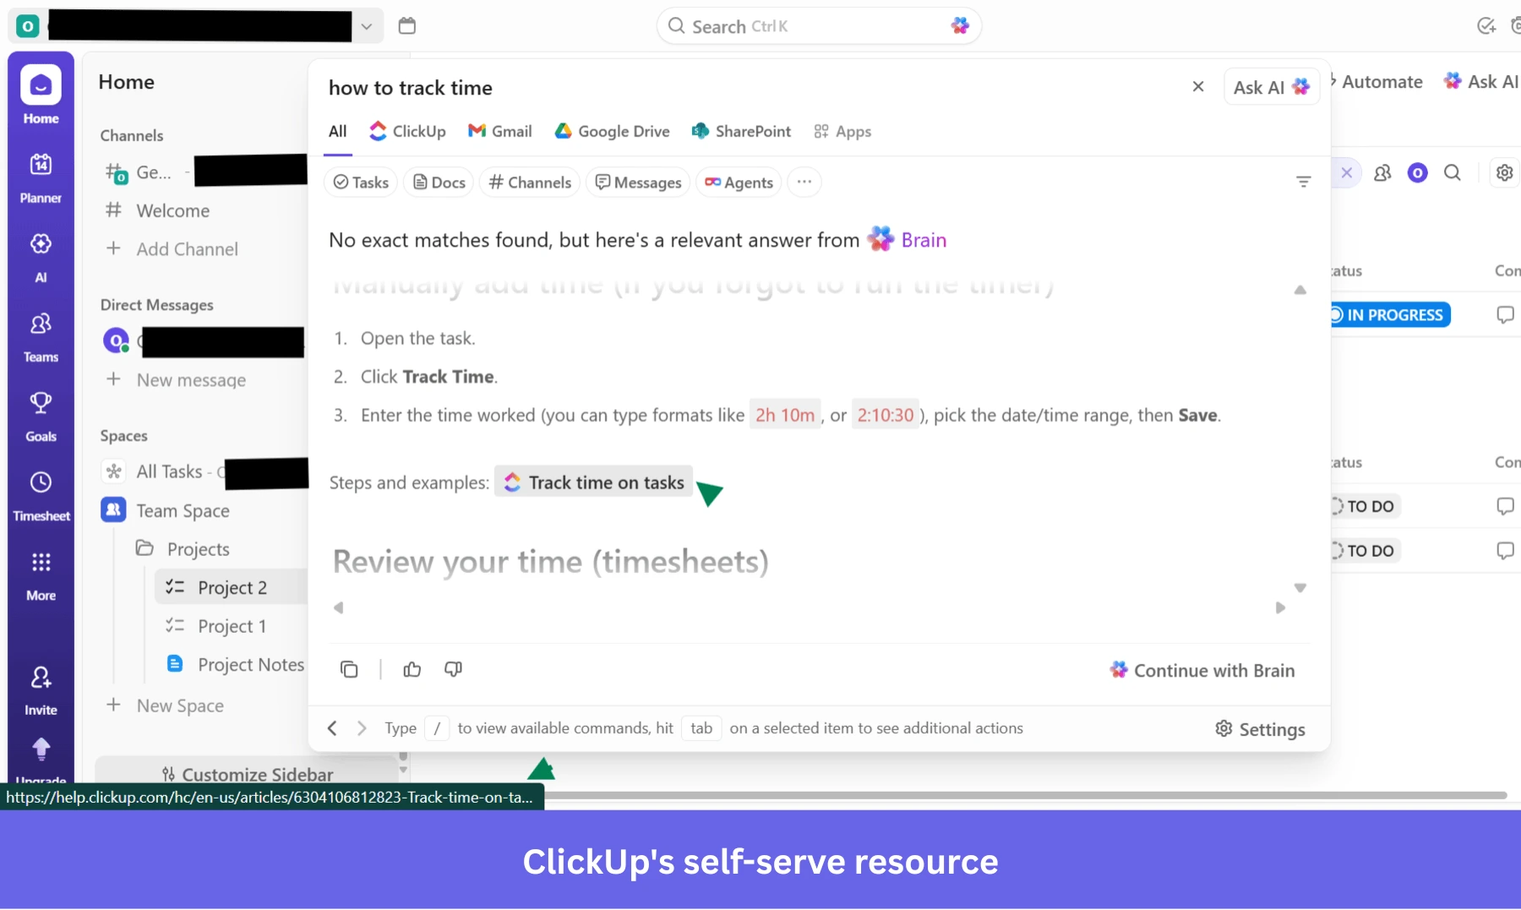Open the calendar icon next to workspace name
Screen dimensions: 1521x910
(408, 25)
